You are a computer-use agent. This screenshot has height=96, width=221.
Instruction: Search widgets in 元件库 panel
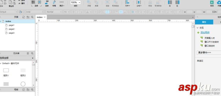pyautogui.click(x=32, y=53)
